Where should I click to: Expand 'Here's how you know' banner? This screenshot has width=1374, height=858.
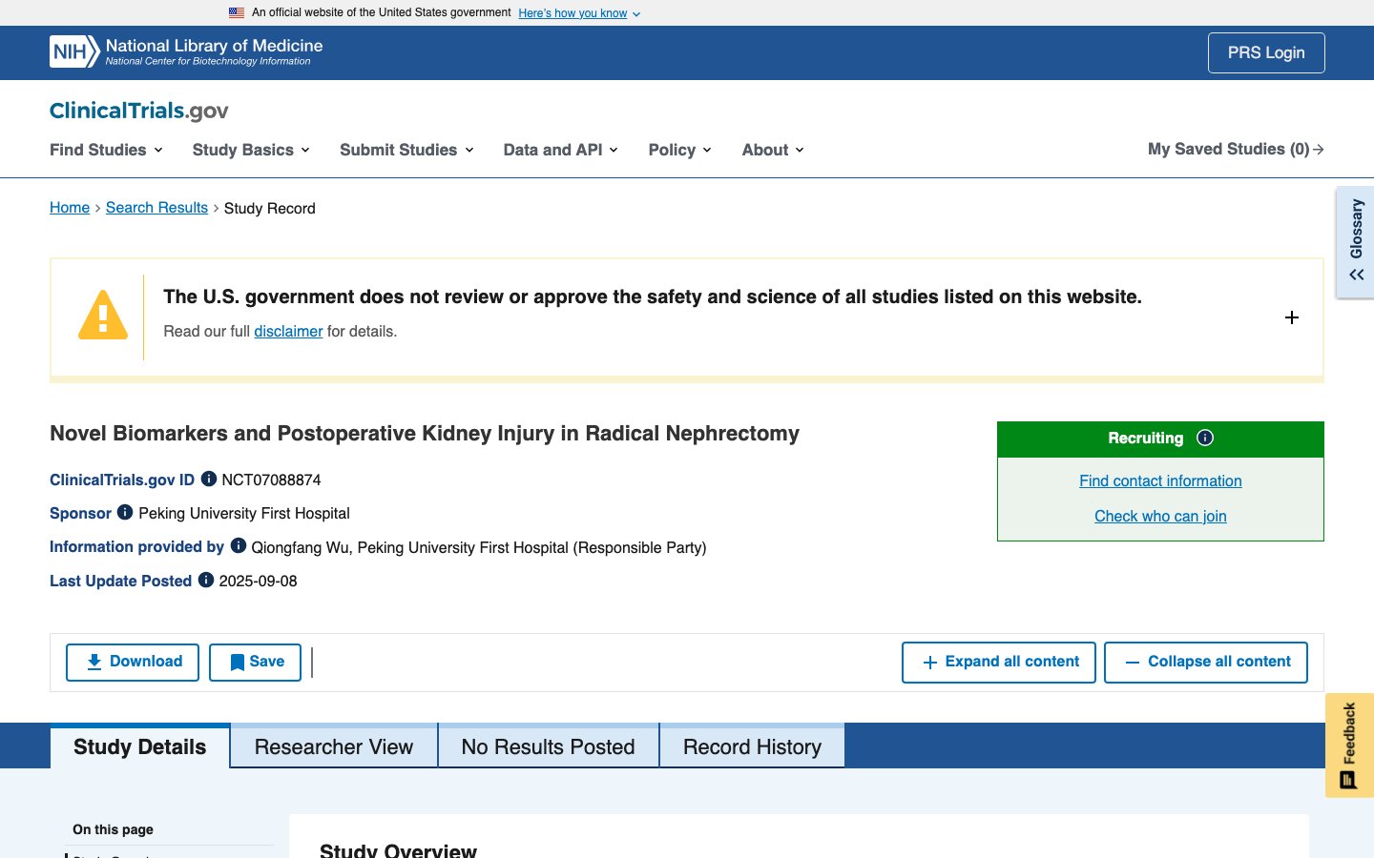tap(579, 13)
